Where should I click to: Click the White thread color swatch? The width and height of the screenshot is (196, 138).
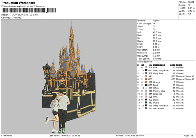coord(146,88)
